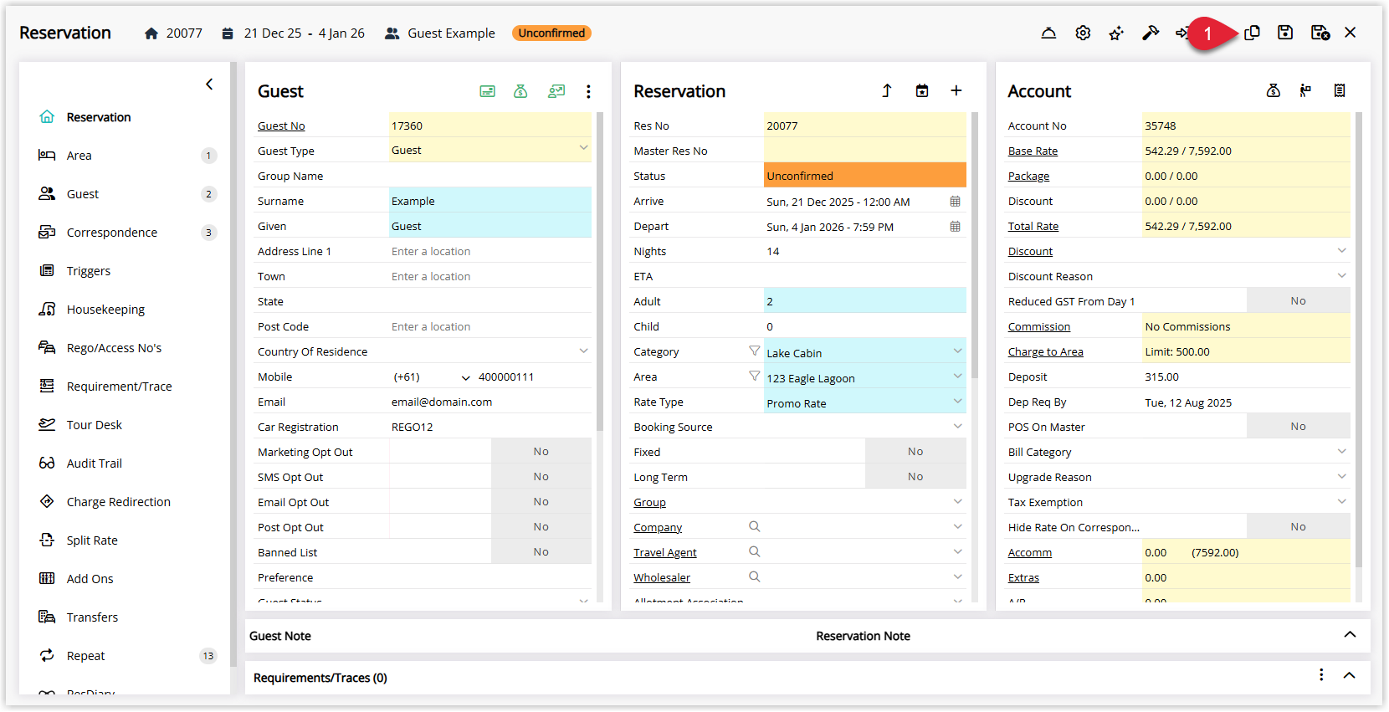
Task: Click the Email input field
Action: 489,402
